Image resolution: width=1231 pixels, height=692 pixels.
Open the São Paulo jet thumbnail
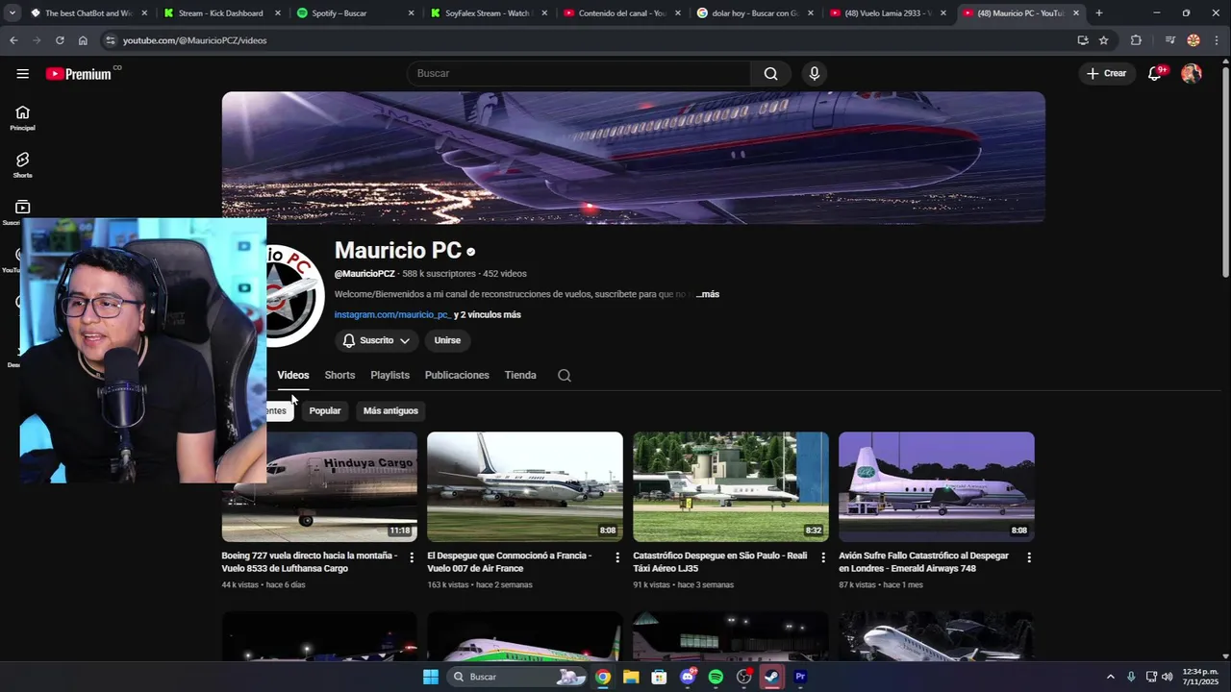click(731, 486)
